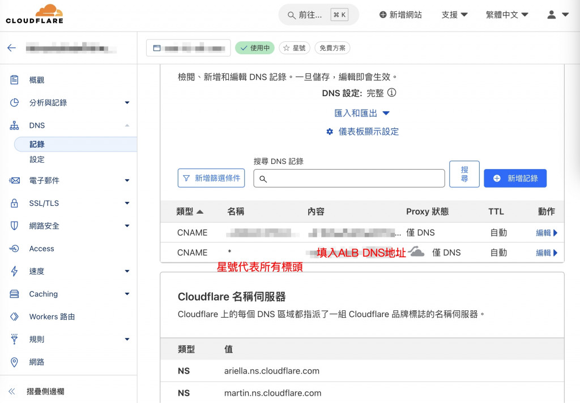Click the 摺疊側邊欄 double chevron icon
Image resolution: width=580 pixels, height=403 pixels.
click(12, 391)
